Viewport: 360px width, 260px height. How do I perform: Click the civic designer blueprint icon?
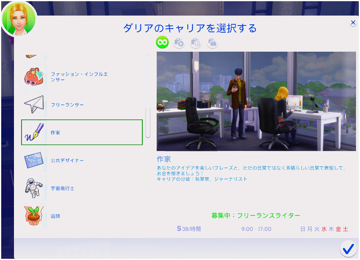tap(34, 160)
